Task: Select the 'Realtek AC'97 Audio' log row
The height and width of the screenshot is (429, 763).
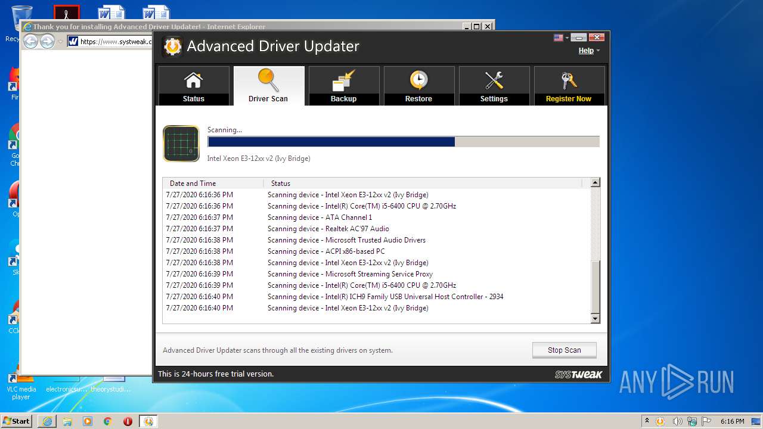Action: 377,229
